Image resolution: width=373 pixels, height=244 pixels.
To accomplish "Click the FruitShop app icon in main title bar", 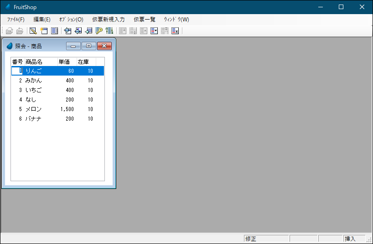I will (x=8, y=7).
